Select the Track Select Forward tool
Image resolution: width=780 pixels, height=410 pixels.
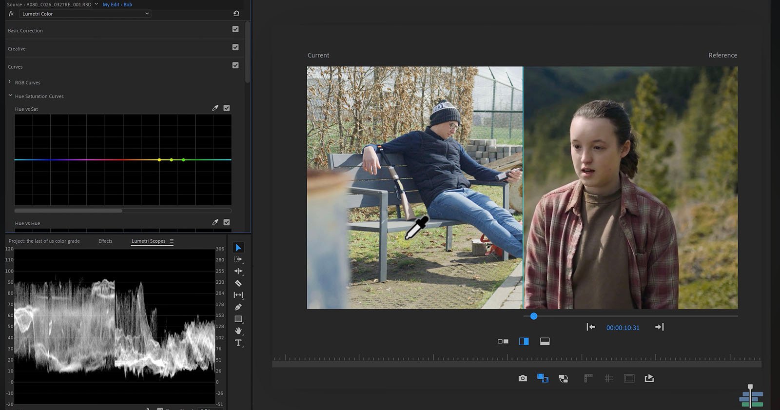[x=238, y=259]
